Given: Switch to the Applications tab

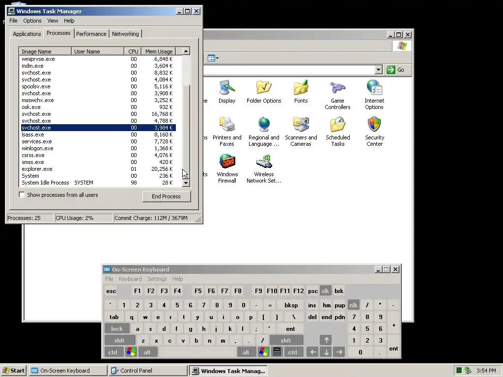Looking at the screenshot, I should (27, 34).
